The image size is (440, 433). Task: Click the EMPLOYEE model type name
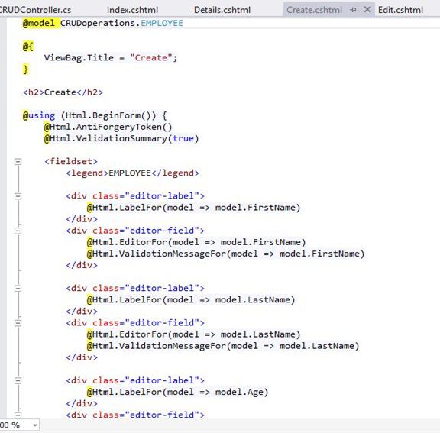(x=162, y=23)
